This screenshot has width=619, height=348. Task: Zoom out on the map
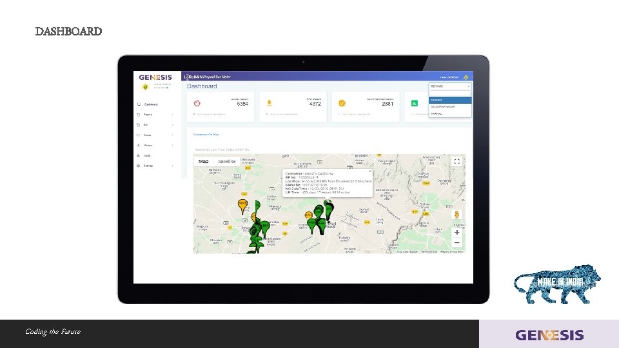click(x=457, y=243)
